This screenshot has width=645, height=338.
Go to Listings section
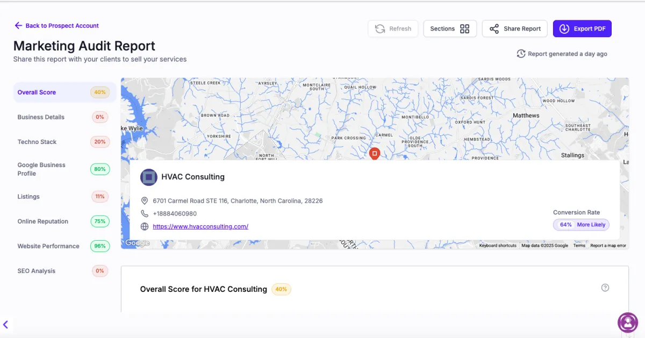pos(64,197)
